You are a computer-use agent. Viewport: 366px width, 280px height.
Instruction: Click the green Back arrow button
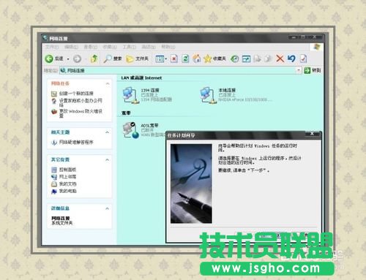pos(49,58)
